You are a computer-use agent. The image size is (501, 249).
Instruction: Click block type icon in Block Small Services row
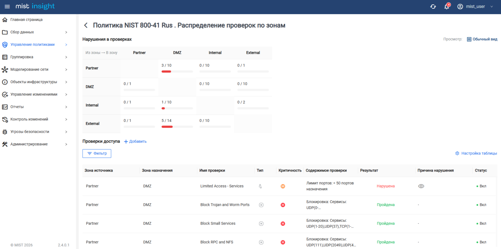261,224
